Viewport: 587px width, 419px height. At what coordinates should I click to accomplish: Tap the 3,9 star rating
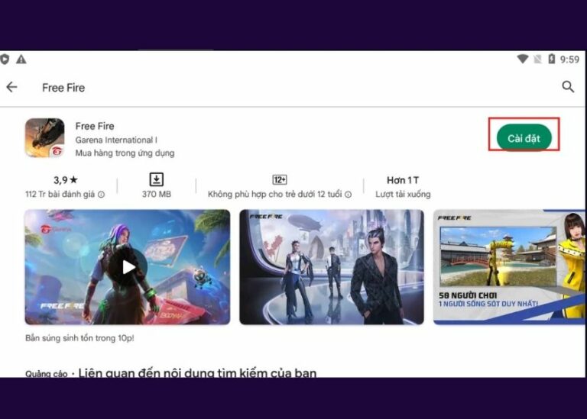pyautogui.click(x=66, y=180)
